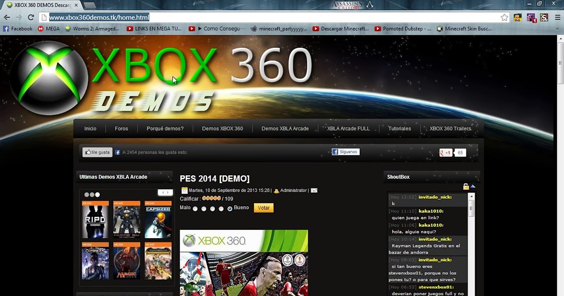This screenshot has height=296, width=564.
Task: Open the yellow extension icon beside star
Action: click(x=517, y=17)
